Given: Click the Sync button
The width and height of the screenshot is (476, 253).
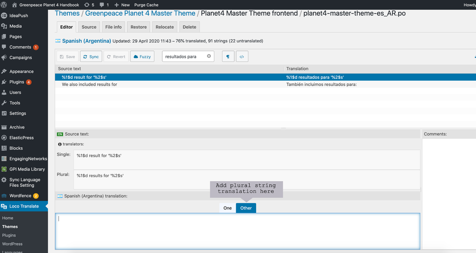Looking at the screenshot, I should pos(91,57).
